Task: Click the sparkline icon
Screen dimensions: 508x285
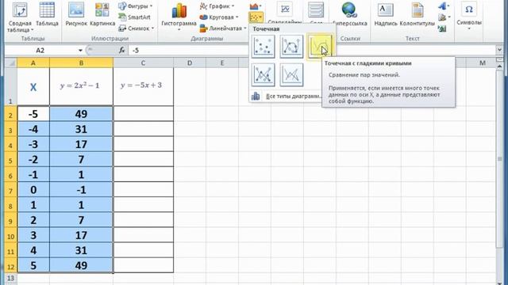Action: [x=285, y=9]
